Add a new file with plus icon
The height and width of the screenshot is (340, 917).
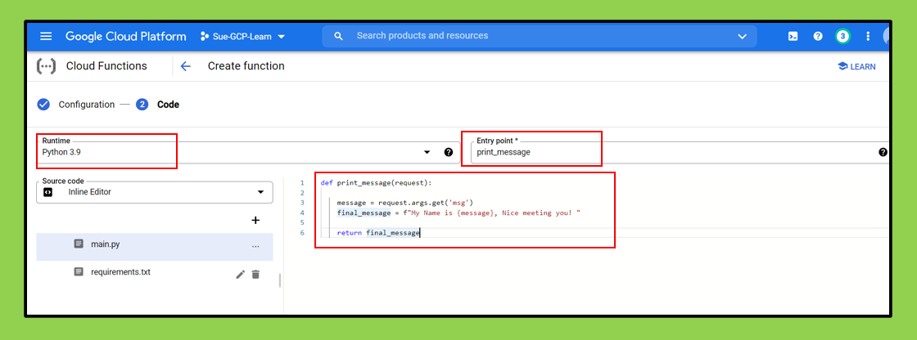coord(255,220)
